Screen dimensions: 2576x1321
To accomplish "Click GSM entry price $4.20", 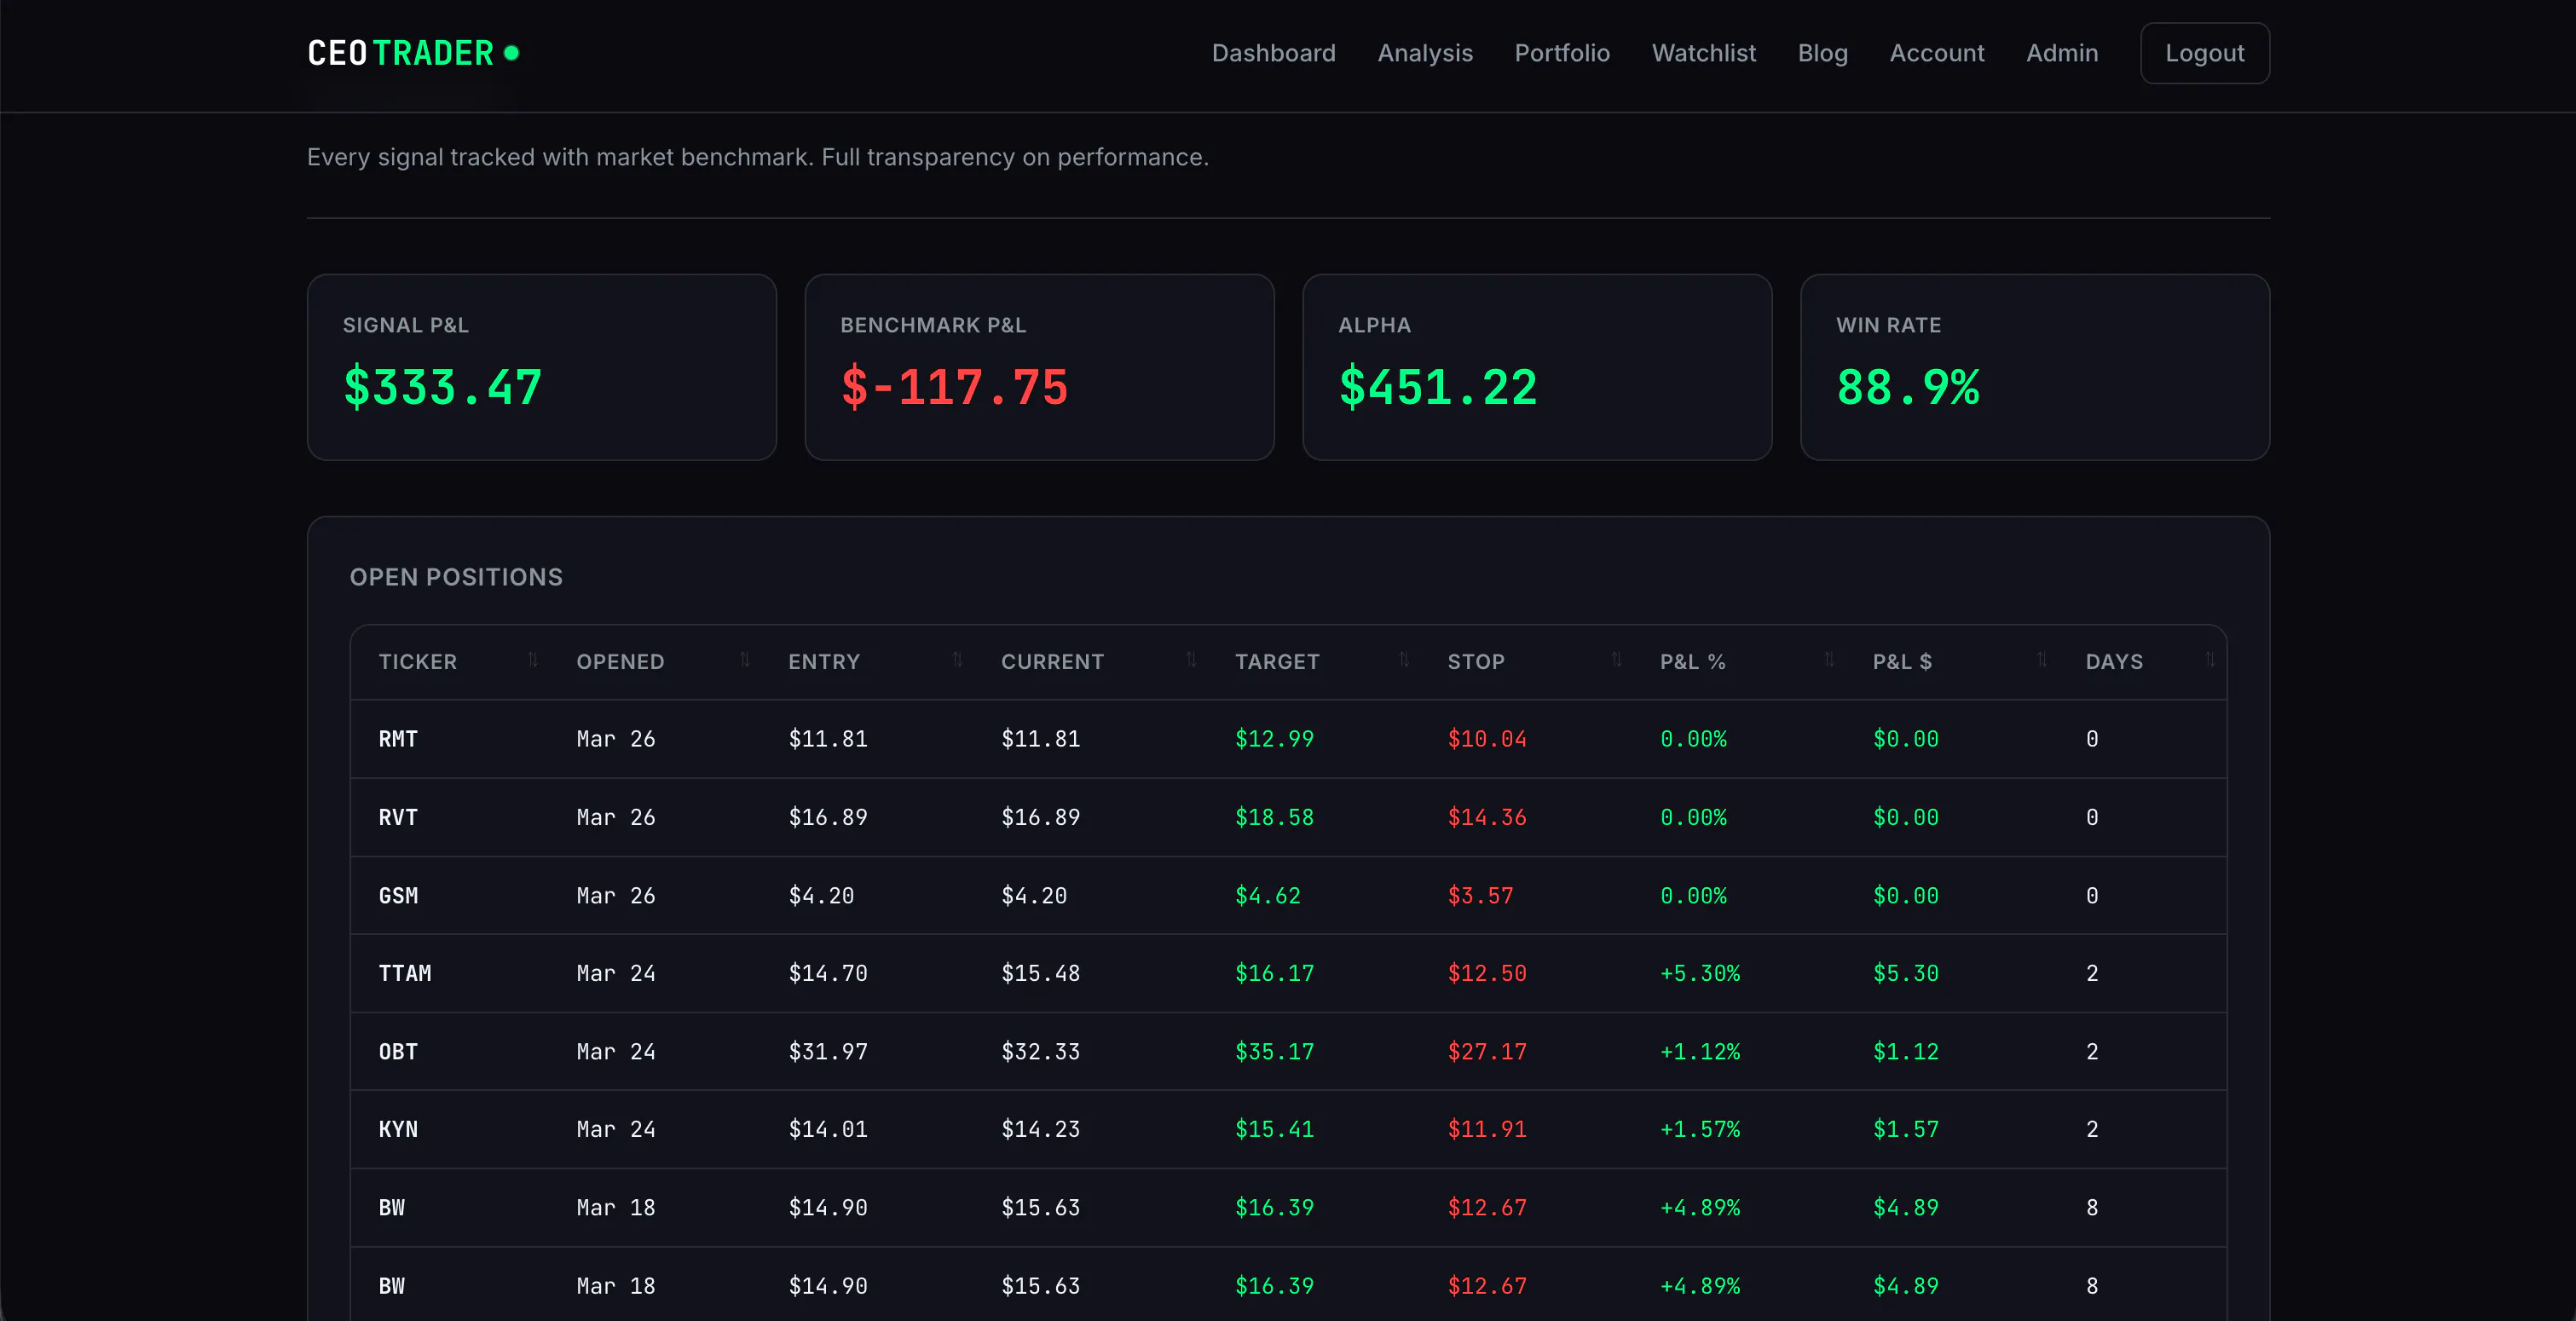I will (821, 895).
